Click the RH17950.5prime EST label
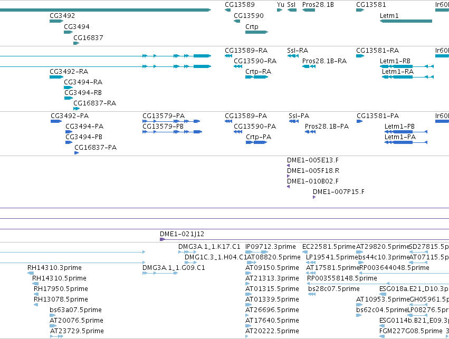Viewport: 449px width, 339px height. pos(61,289)
